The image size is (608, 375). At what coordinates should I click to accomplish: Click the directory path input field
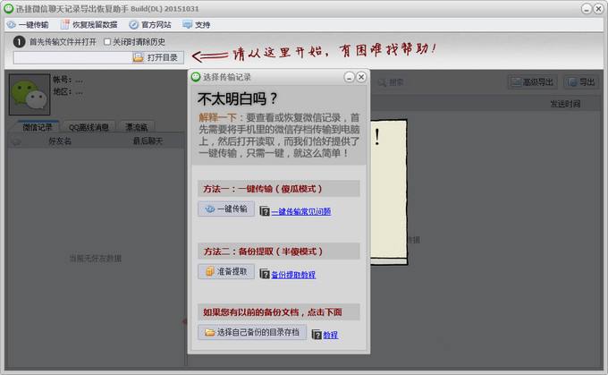pos(72,57)
